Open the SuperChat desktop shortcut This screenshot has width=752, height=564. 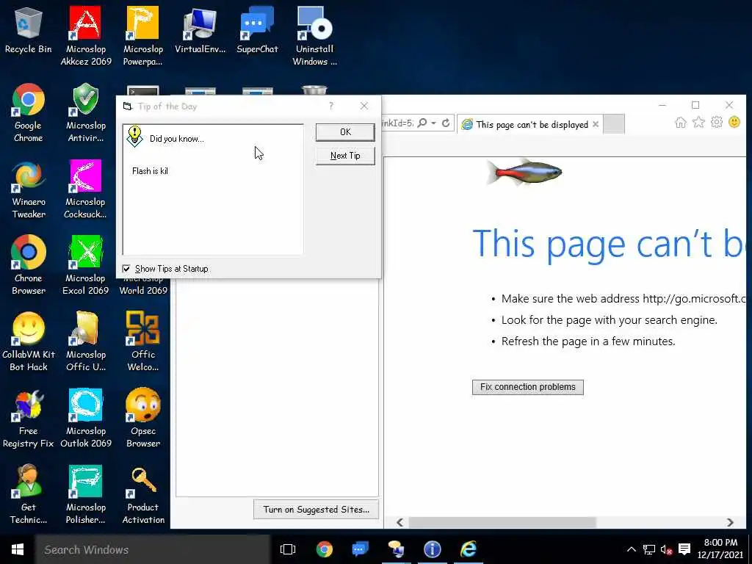(257, 29)
